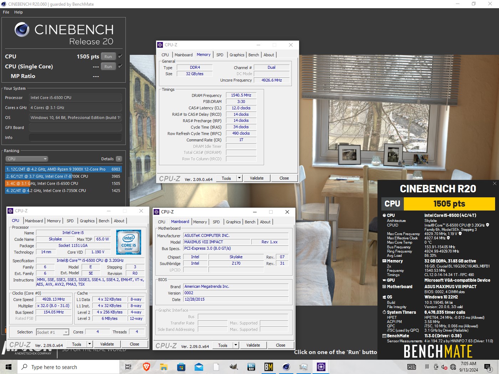499x374 pixels.
Task: Toggle the checkmark beside CPU (Single Core) Run
Action: tap(120, 66)
